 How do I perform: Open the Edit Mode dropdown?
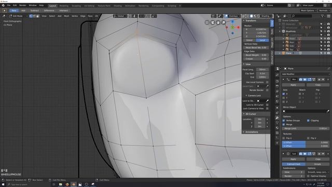(19, 16)
